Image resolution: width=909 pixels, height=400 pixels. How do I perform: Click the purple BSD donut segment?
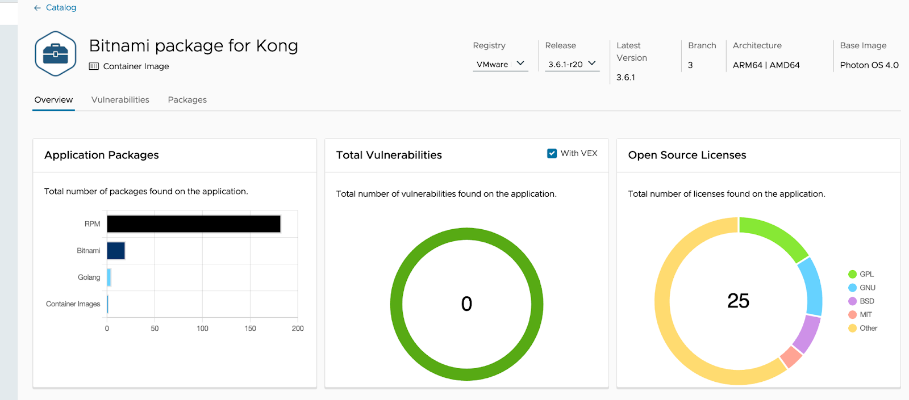pyautogui.click(x=807, y=334)
